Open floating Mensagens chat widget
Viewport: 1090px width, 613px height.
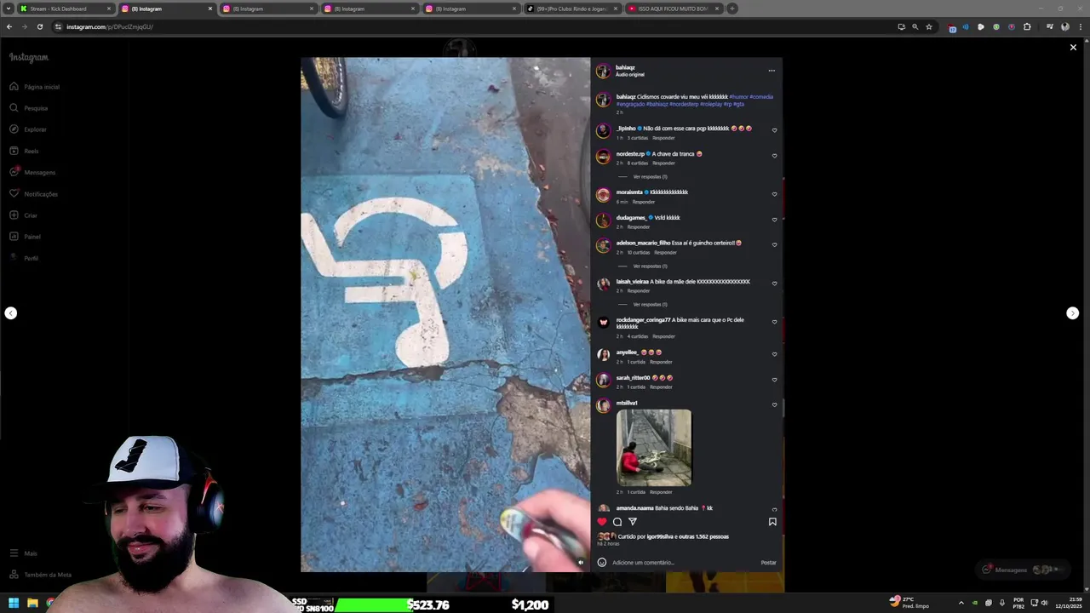coord(1021,570)
